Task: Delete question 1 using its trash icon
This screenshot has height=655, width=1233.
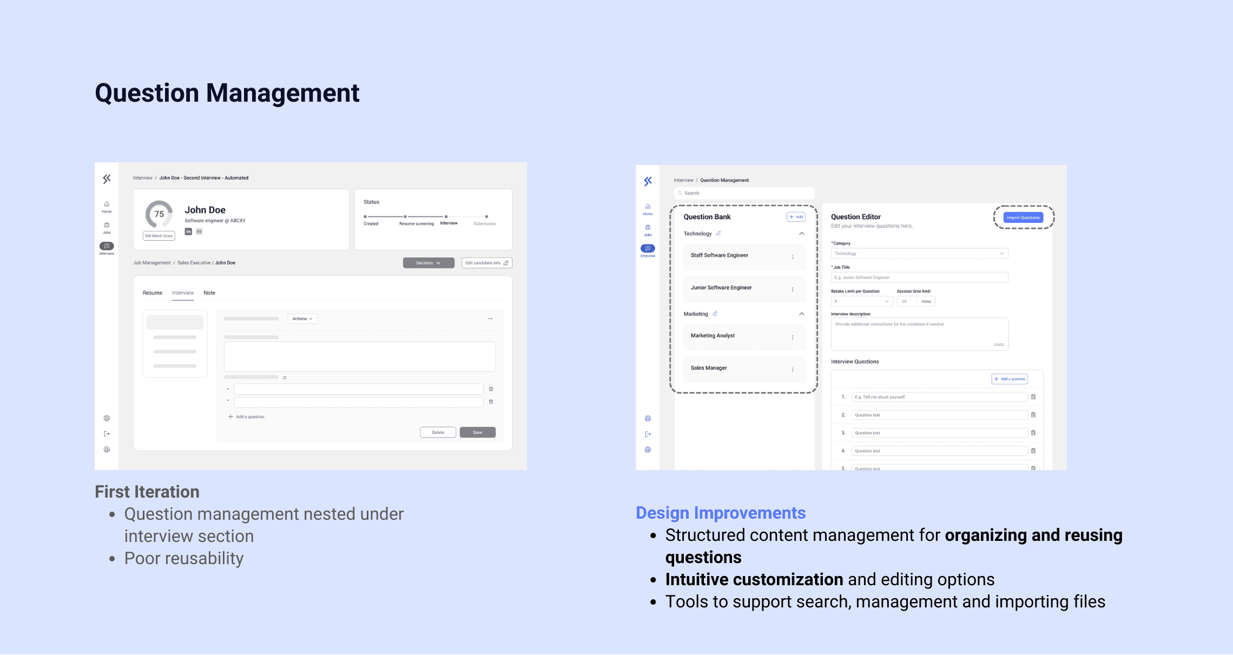Action: (x=1033, y=397)
